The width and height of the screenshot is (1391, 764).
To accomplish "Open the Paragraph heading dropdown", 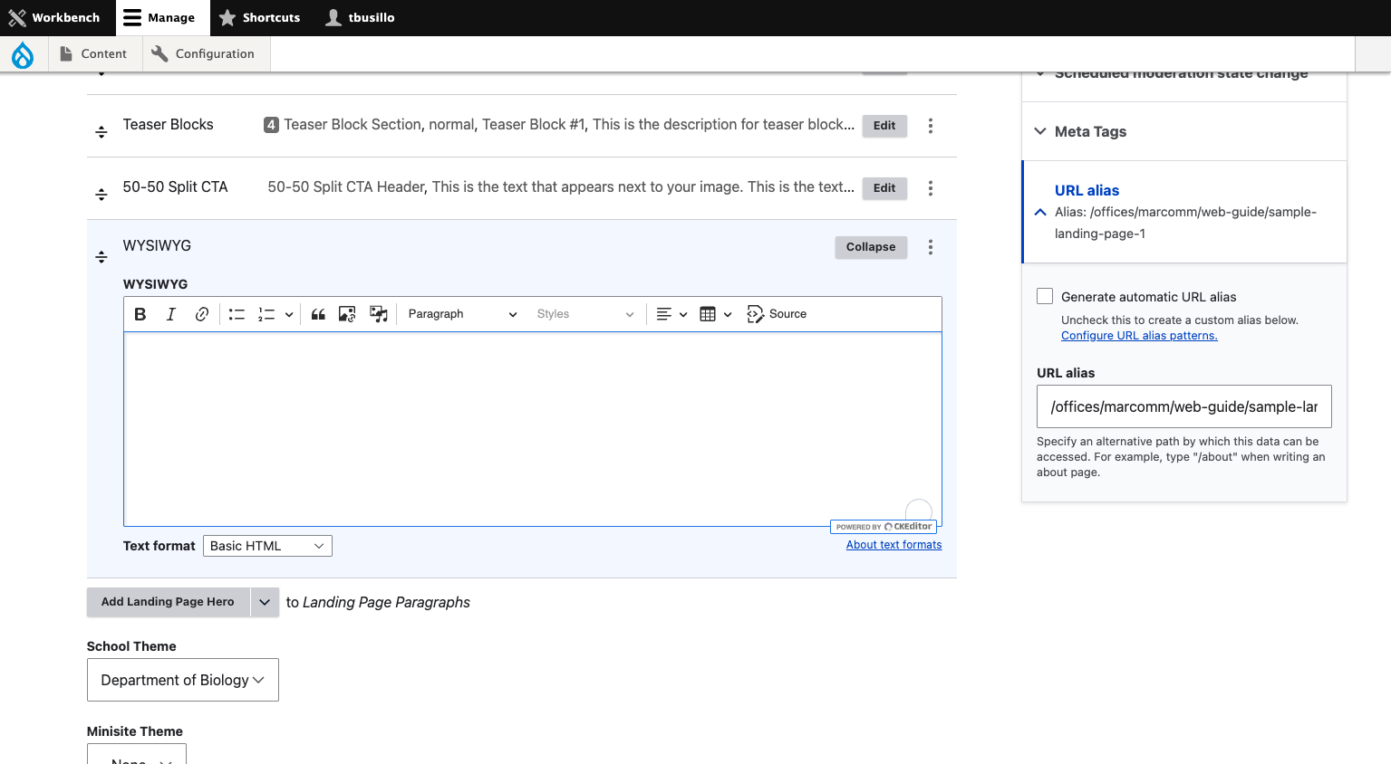I will [462, 314].
